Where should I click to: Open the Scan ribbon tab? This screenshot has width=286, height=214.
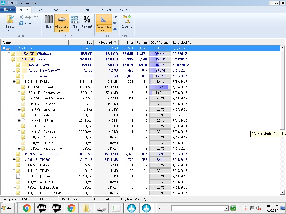tap(39, 10)
